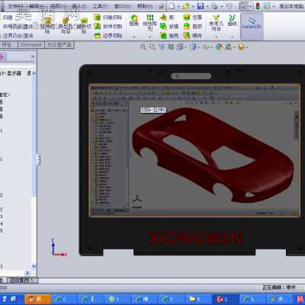
Task: Open the Options icon beside the traffic light
Action: (x=267, y=6)
